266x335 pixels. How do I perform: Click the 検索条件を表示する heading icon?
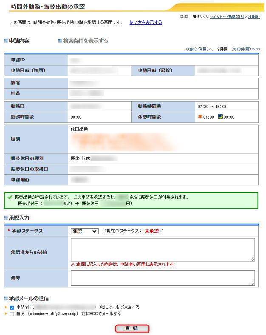[60, 40]
